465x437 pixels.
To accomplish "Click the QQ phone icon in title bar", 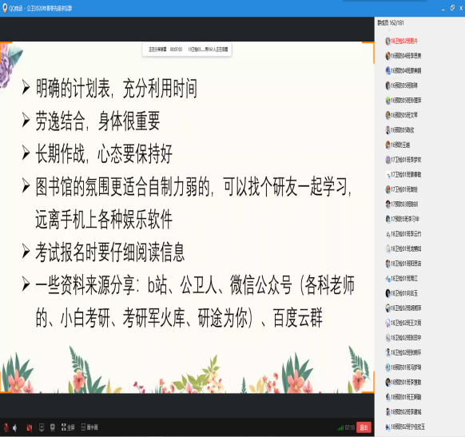I will pos(5,8).
